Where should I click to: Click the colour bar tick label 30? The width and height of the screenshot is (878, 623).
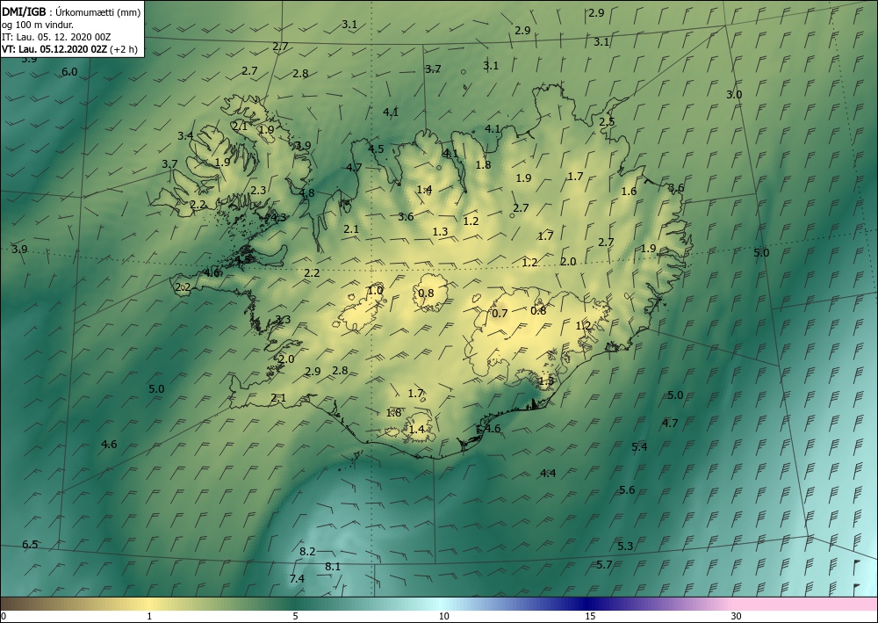737,617
